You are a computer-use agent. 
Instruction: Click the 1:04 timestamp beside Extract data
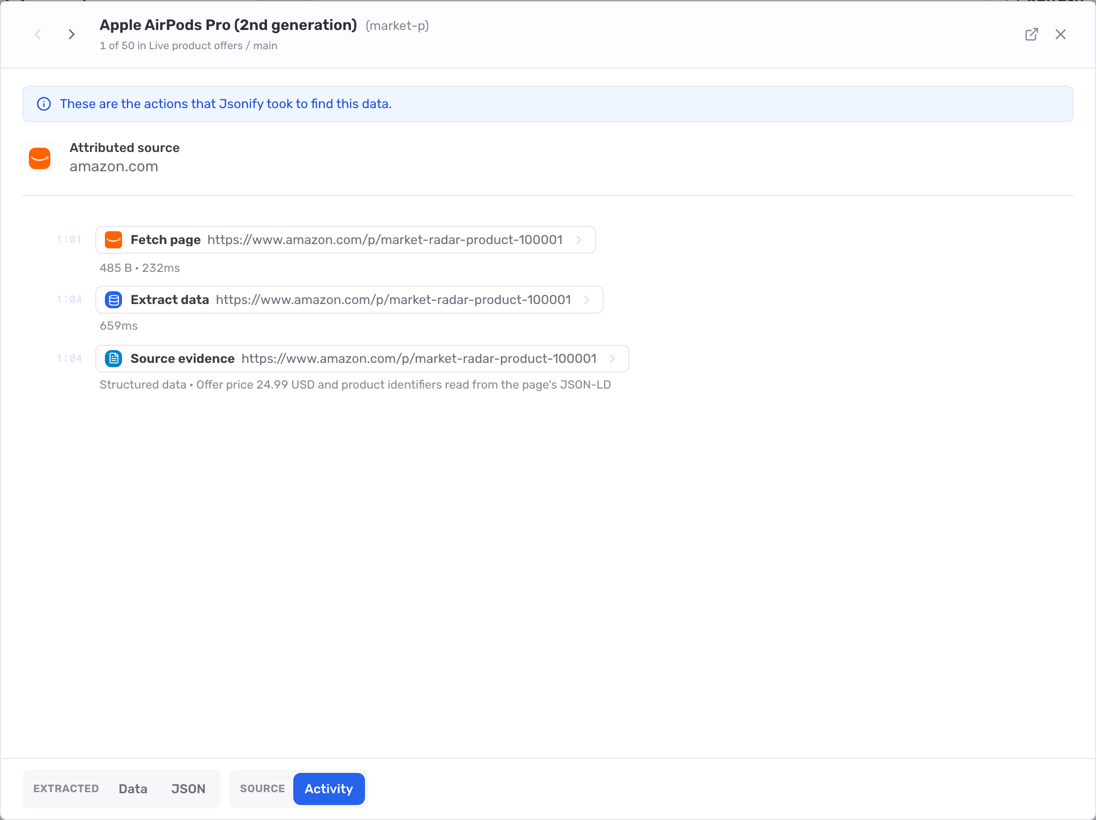click(69, 300)
